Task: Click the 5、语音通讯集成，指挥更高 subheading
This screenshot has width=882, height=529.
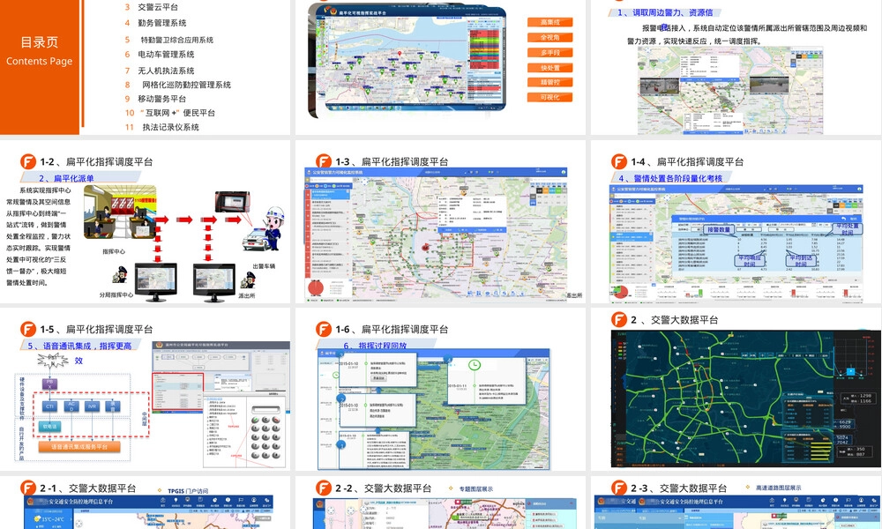Action: (x=80, y=346)
